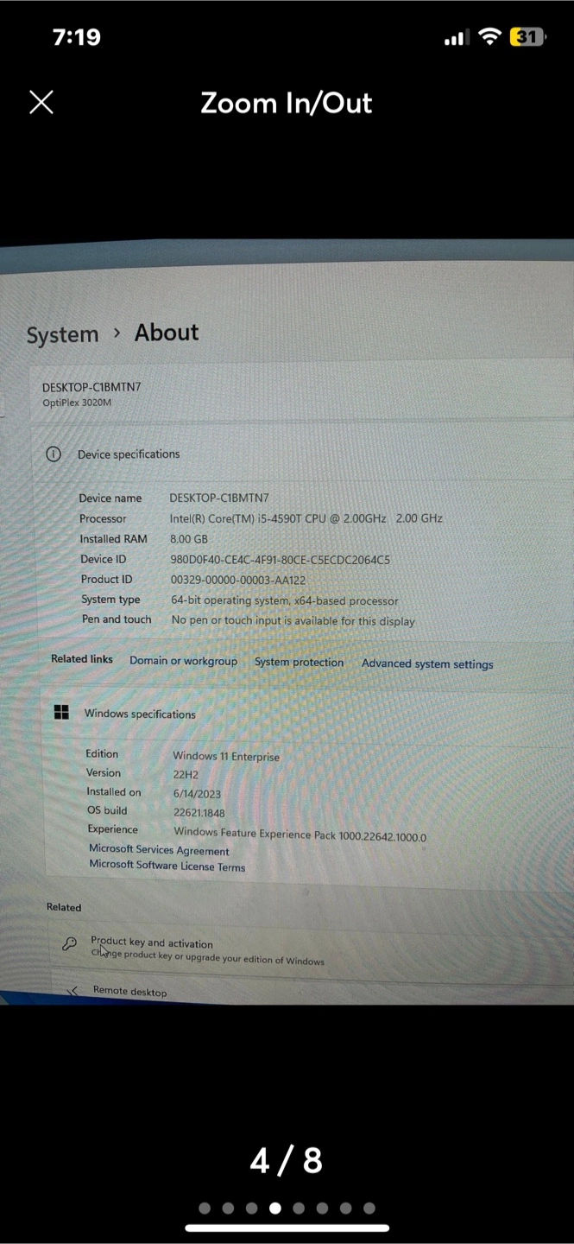Tap the cellular signal bars icon

pyautogui.click(x=456, y=38)
